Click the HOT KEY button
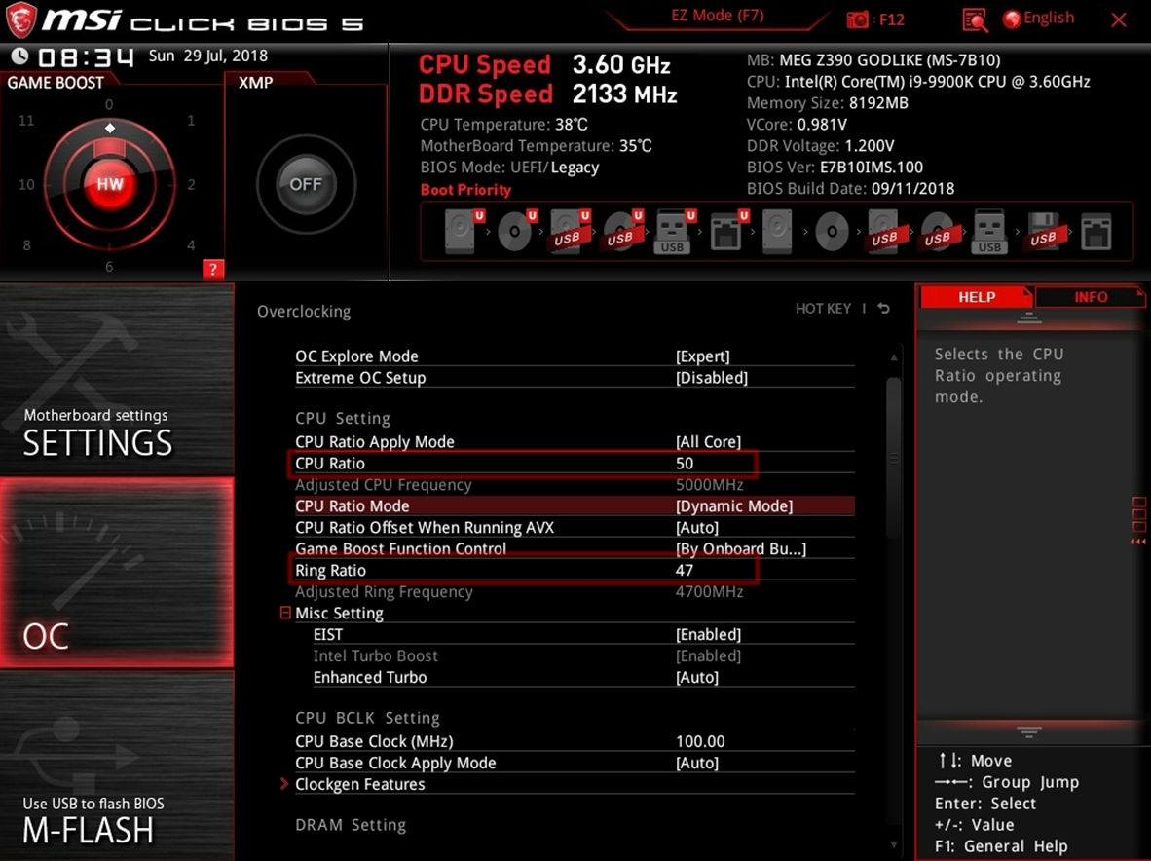Image resolution: width=1151 pixels, height=861 pixels. point(823,309)
